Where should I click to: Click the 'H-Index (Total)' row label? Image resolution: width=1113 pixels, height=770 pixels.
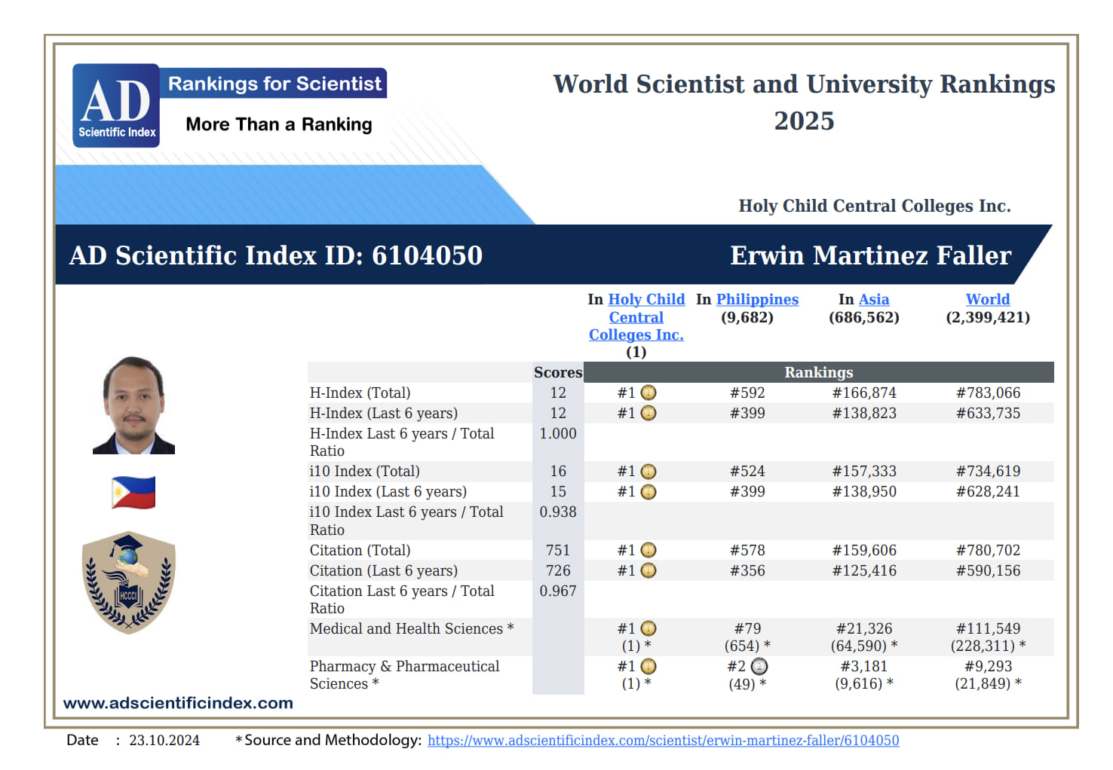click(360, 393)
